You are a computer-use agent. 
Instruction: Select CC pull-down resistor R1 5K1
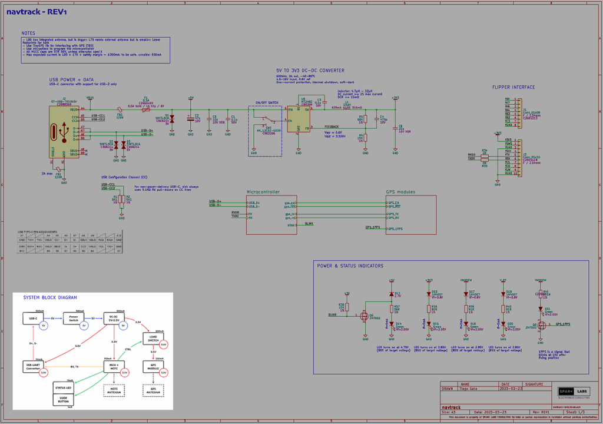coord(120,199)
